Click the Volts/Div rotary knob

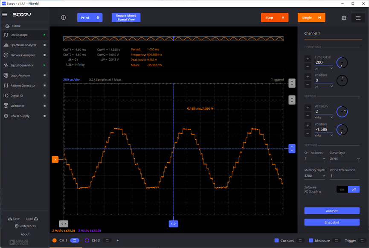[x=342, y=112]
